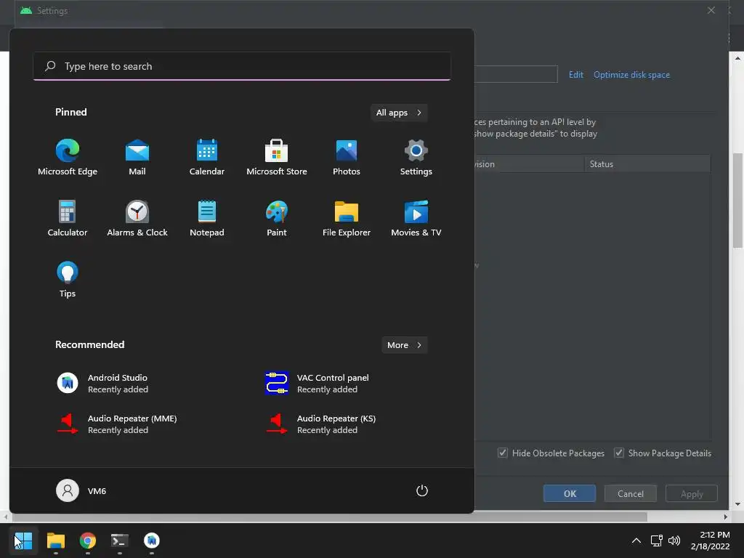Launch the Photos app
This screenshot has height=558, width=744.
347,158
